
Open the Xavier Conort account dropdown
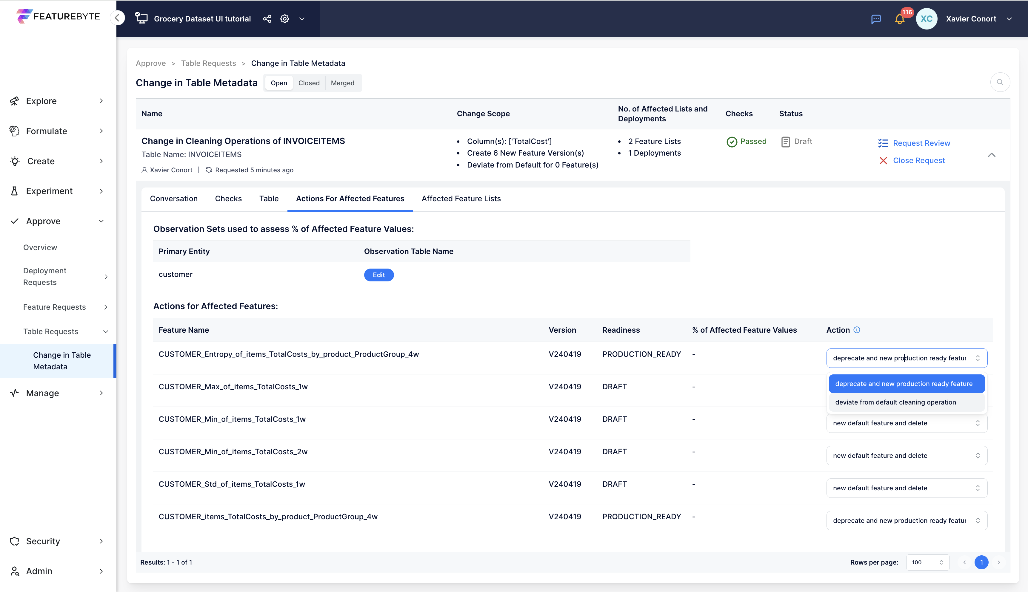[x=1009, y=19]
